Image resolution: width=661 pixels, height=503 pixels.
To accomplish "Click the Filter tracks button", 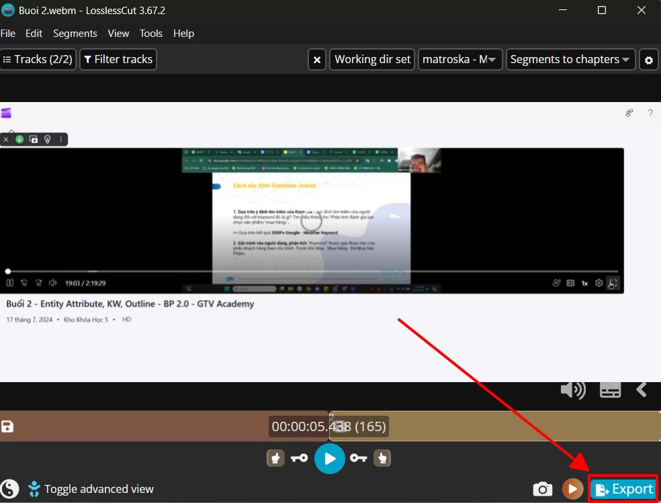I will click(x=118, y=59).
